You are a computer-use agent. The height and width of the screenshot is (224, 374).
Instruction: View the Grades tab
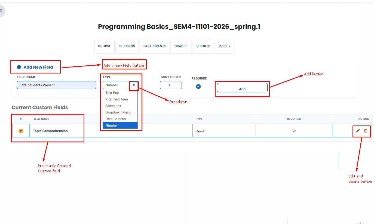point(181,46)
